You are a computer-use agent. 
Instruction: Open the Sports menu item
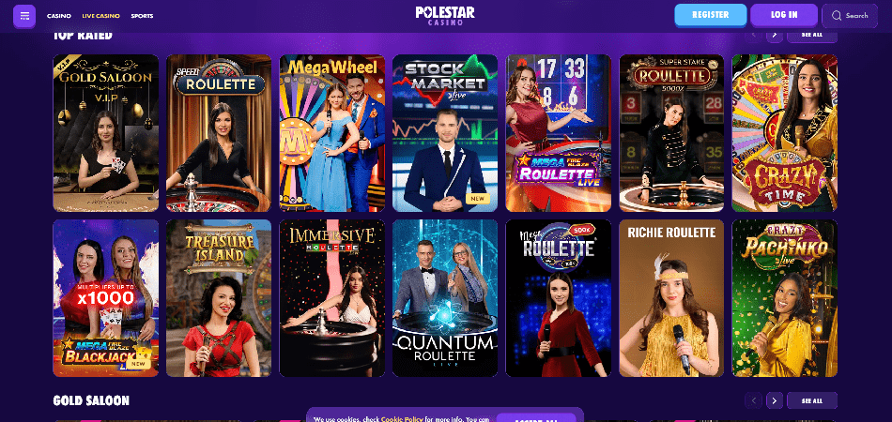click(142, 16)
